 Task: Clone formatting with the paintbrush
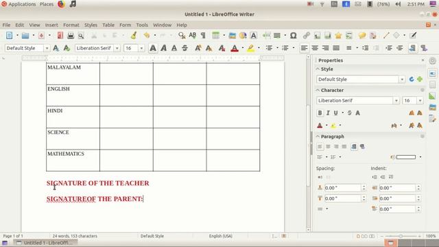[x=134, y=36]
